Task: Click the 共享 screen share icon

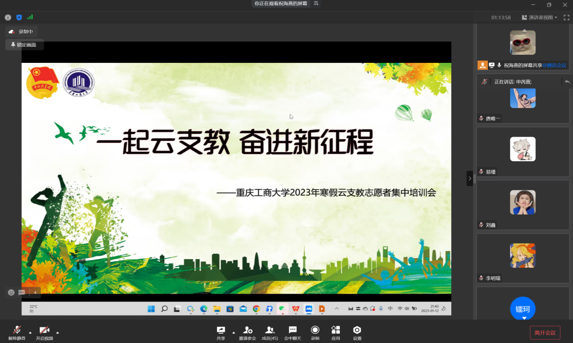Action: point(221,331)
